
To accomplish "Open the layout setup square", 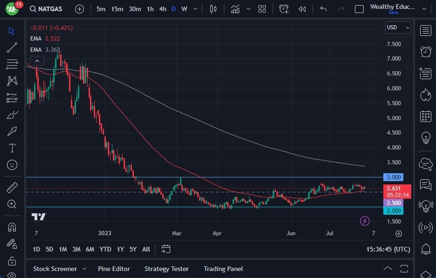I will [359, 9].
